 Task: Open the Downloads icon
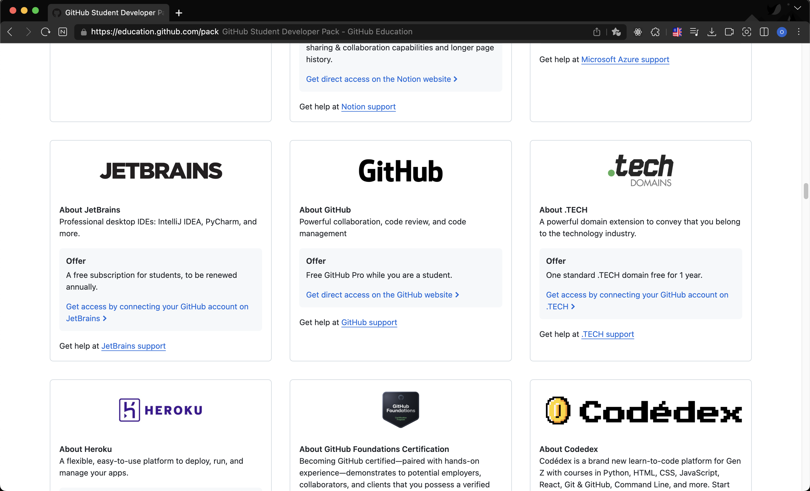click(x=712, y=32)
